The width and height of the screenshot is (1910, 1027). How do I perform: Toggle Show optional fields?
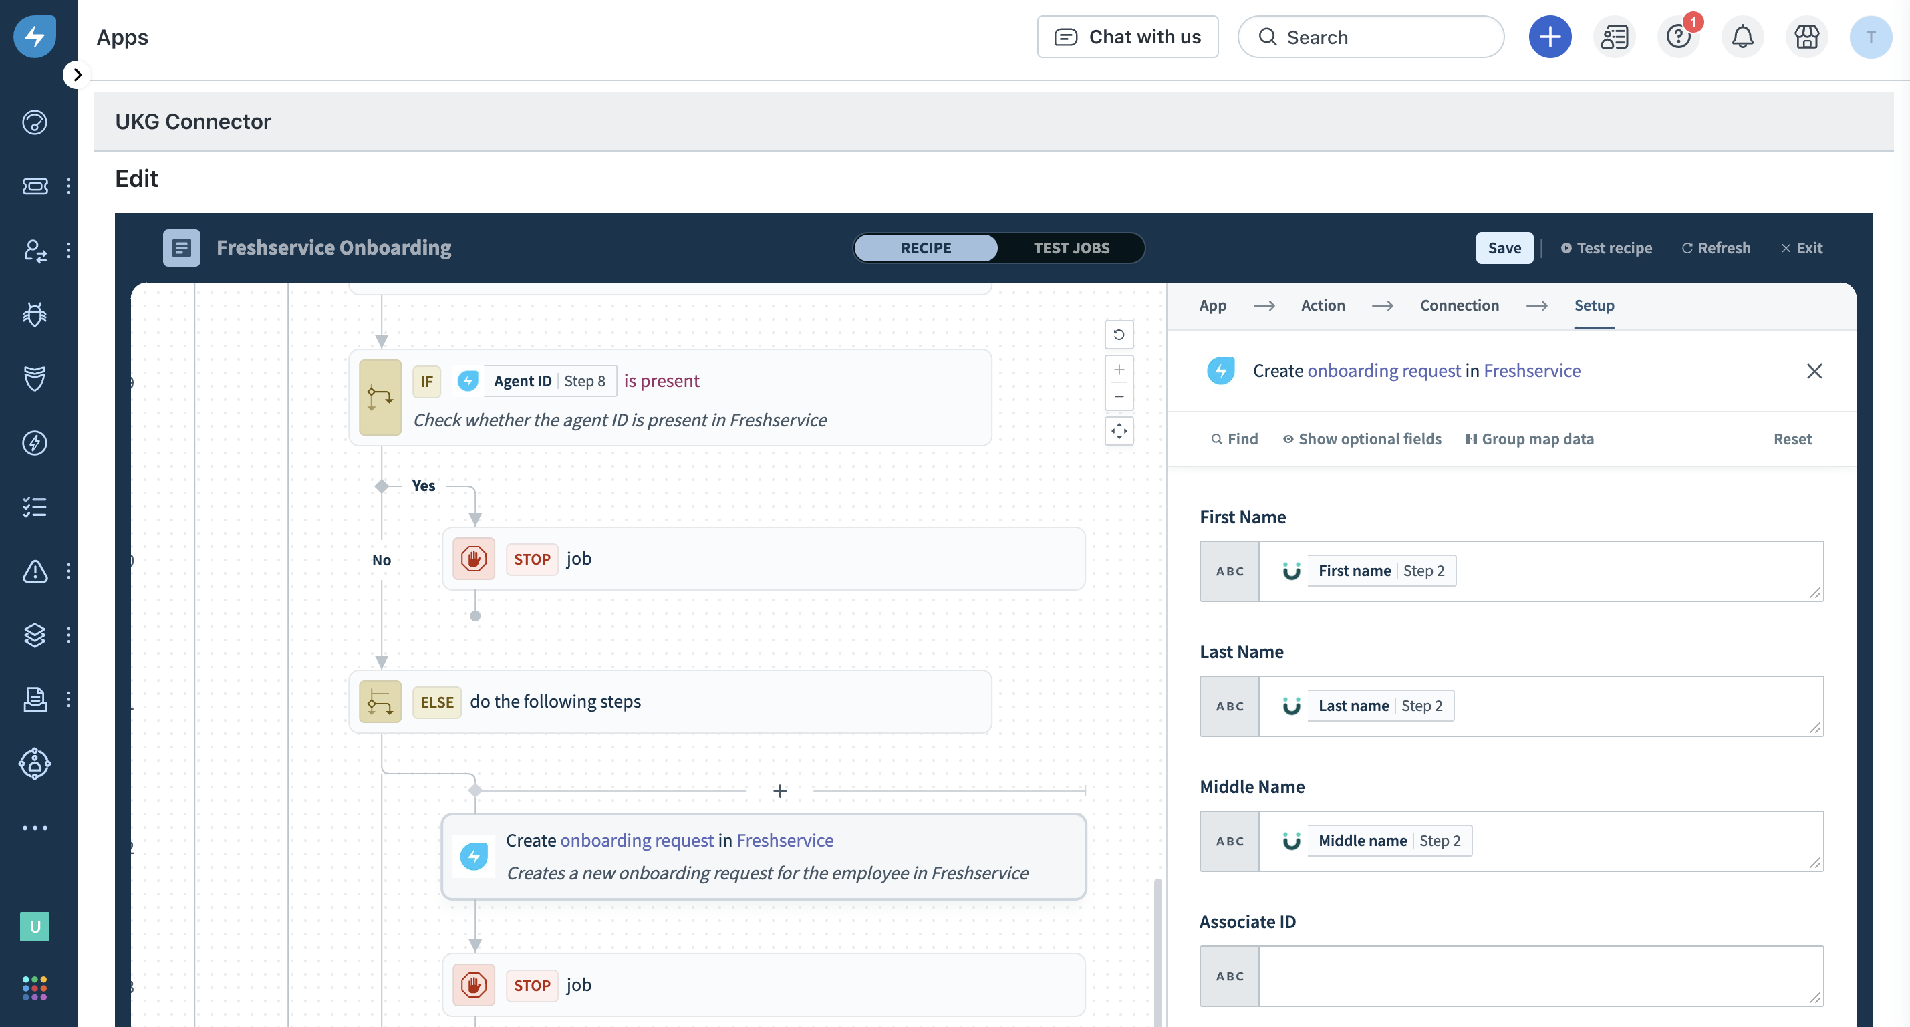tap(1362, 439)
